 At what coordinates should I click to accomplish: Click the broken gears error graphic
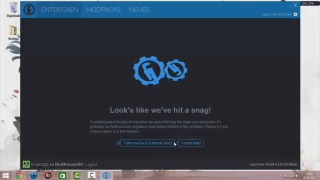[160, 70]
